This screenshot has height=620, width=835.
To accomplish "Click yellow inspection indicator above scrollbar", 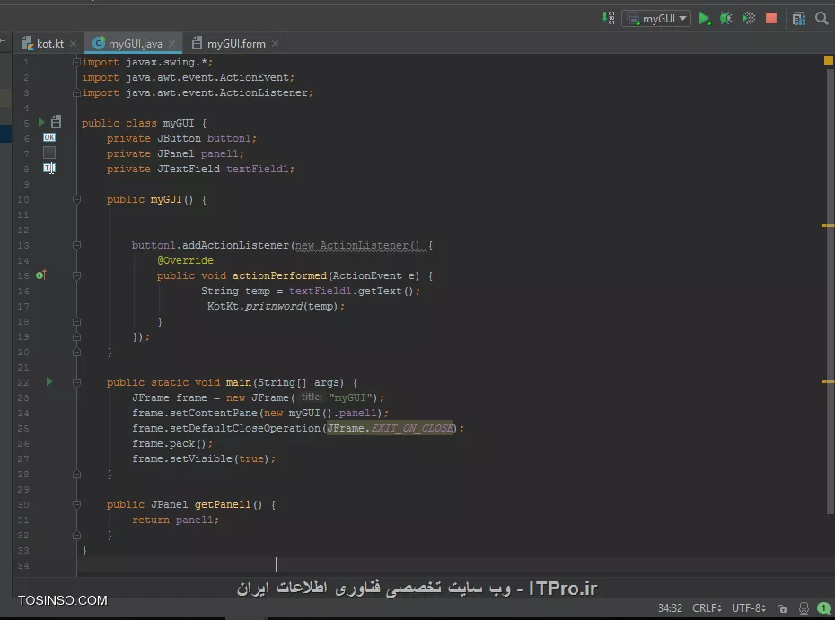I will click(x=828, y=61).
